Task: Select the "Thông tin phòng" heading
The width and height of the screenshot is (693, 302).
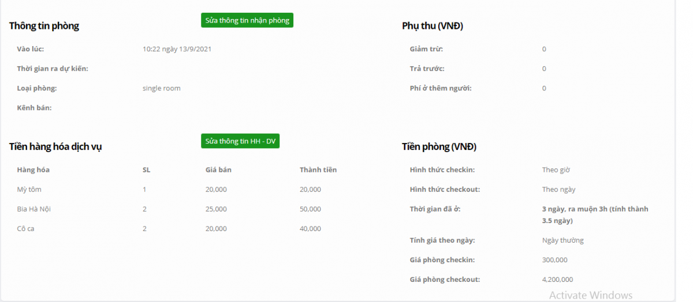Action: click(x=44, y=26)
